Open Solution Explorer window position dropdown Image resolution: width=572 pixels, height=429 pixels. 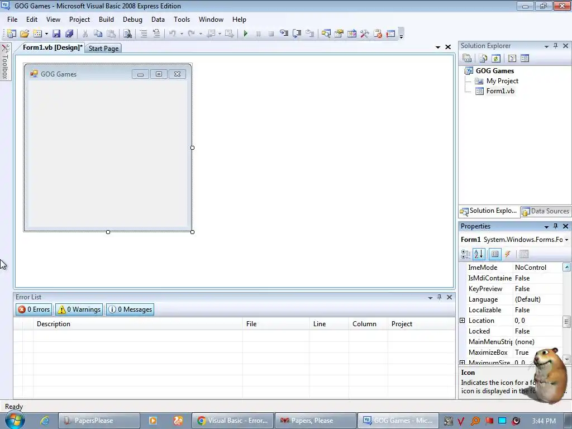tap(546, 46)
